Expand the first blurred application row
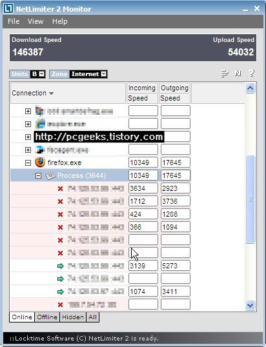The width and height of the screenshot is (266, 347). pyautogui.click(x=28, y=111)
